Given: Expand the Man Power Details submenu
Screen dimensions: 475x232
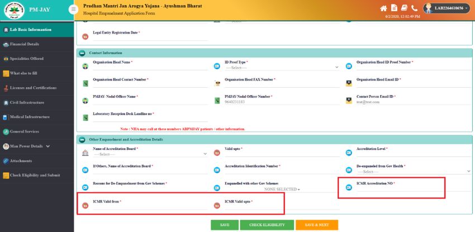Looking at the screenshot, I should point(37,146).
